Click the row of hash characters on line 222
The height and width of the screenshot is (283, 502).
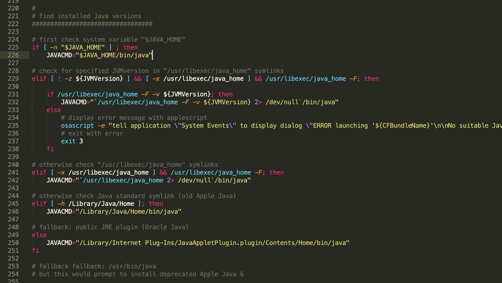click(x=92, y=24)
